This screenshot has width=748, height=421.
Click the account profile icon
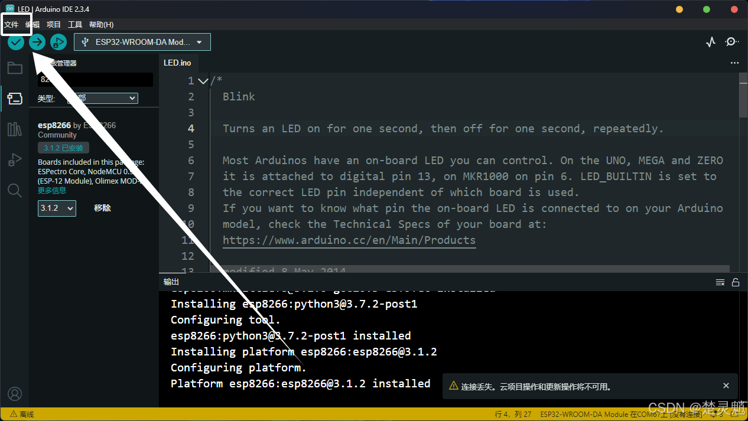(x=15, y=394)
